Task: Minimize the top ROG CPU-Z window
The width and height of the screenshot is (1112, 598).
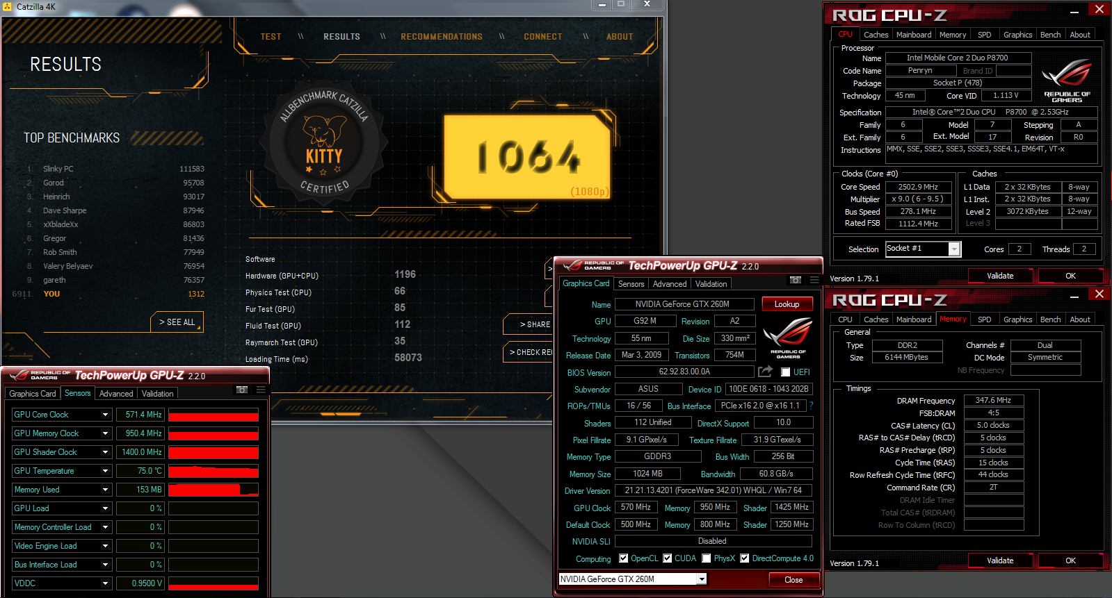Action: pyautogui.click(x=1074, y=12)
